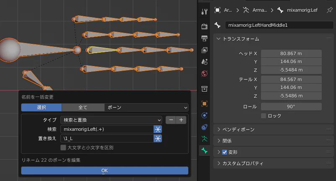Viewport: 336px width, 181px height.
Task: Remove rename action with minus button
Action: pos(171,120)
